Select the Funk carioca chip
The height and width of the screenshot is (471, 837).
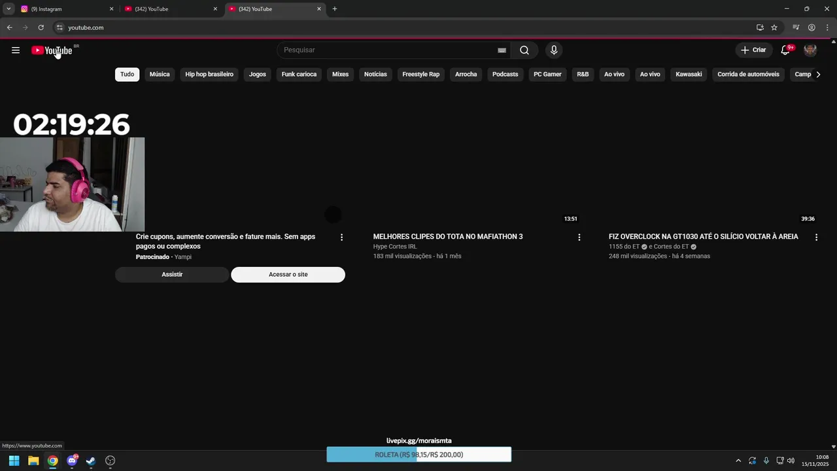299,75
